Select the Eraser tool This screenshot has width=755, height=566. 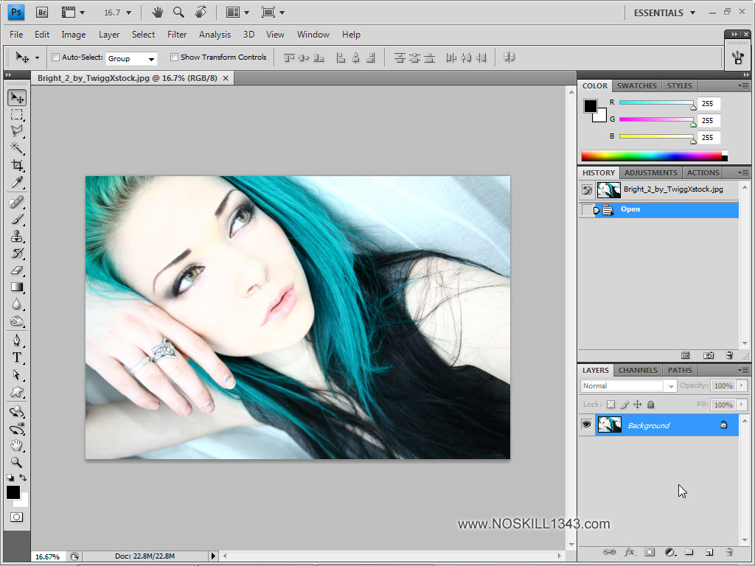17,270
